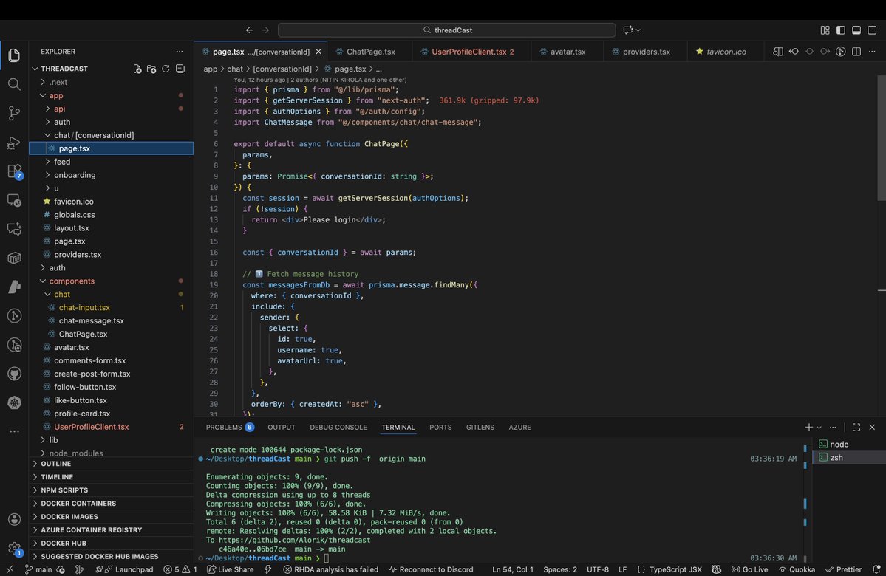Screen dimensions: 886x576
Task: Click Prettier in status bar
Action: click(x=844, y=569)
